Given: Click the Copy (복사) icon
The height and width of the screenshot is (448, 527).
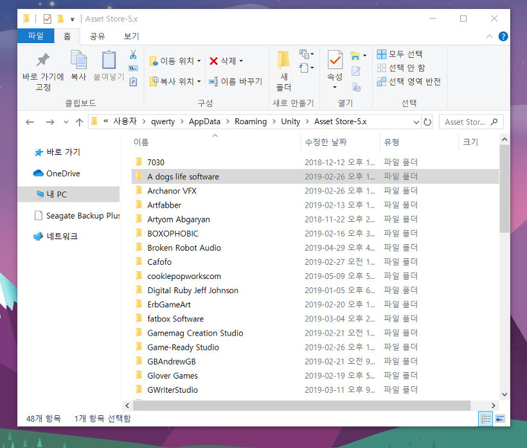Looking at the screenshot, I should pos(78,60).
